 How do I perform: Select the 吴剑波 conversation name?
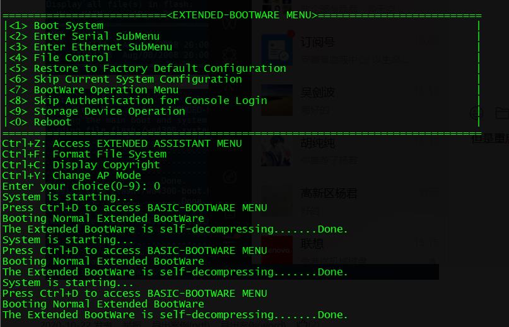pos(317,92)
